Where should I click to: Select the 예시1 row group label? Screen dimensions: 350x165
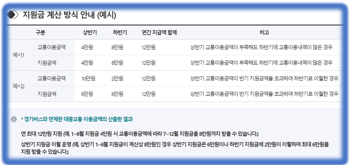pos(19,55)
